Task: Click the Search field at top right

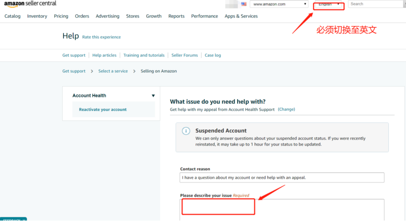Action: pyautogui.click(x=377, y=4)
